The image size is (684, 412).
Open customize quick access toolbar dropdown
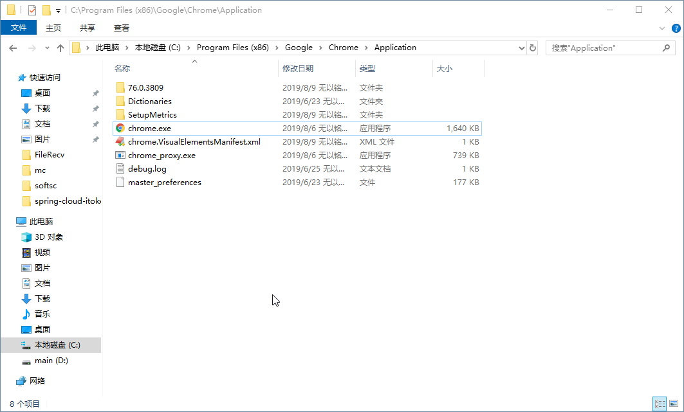[58, 11]
